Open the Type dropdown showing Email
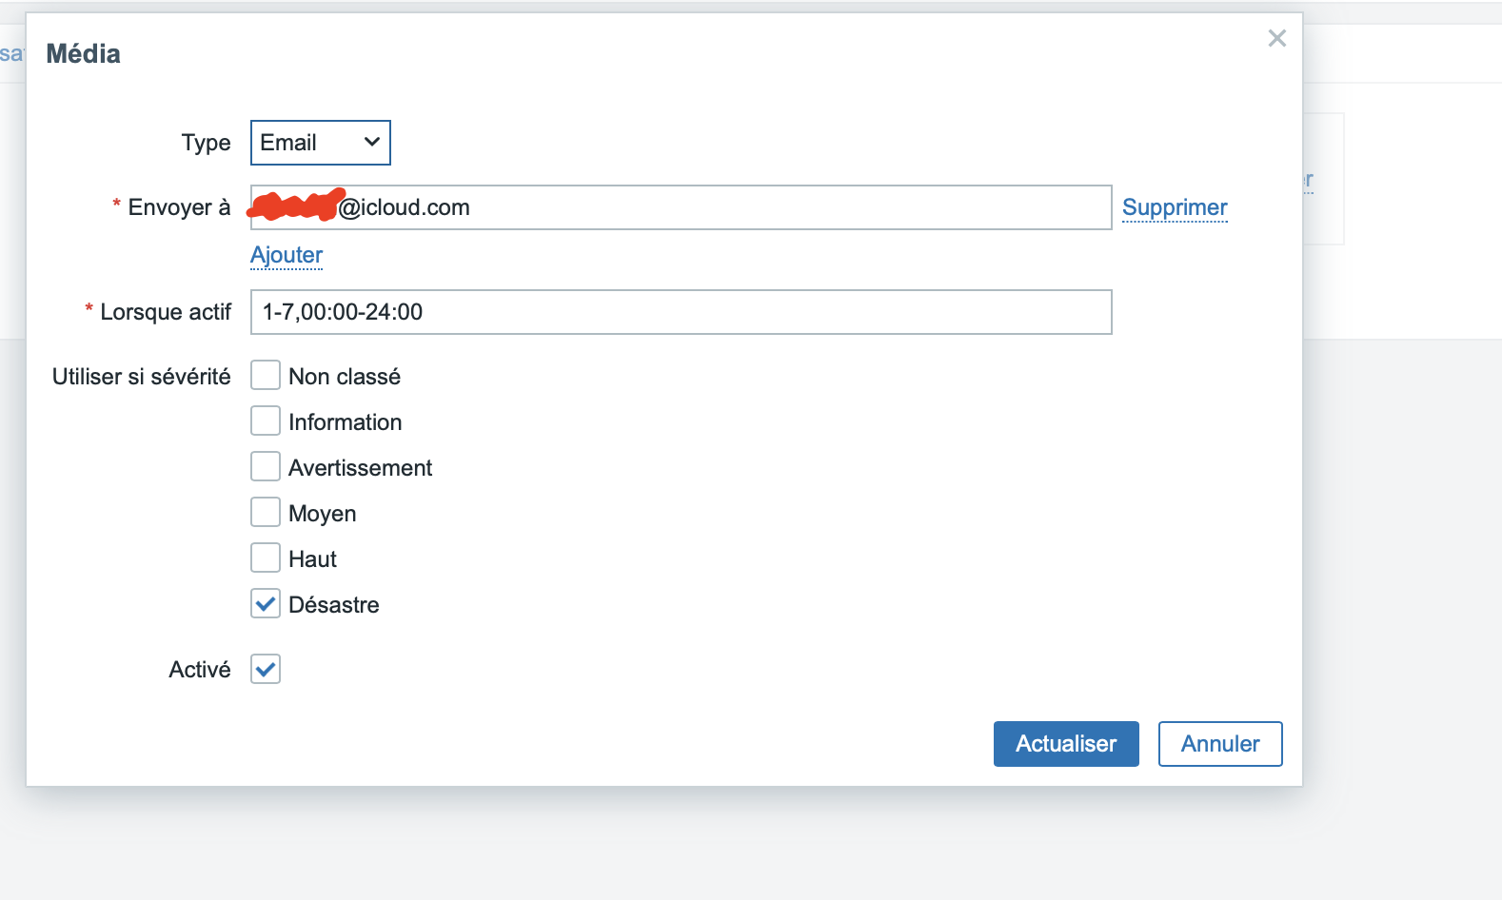 coord(320,142)
